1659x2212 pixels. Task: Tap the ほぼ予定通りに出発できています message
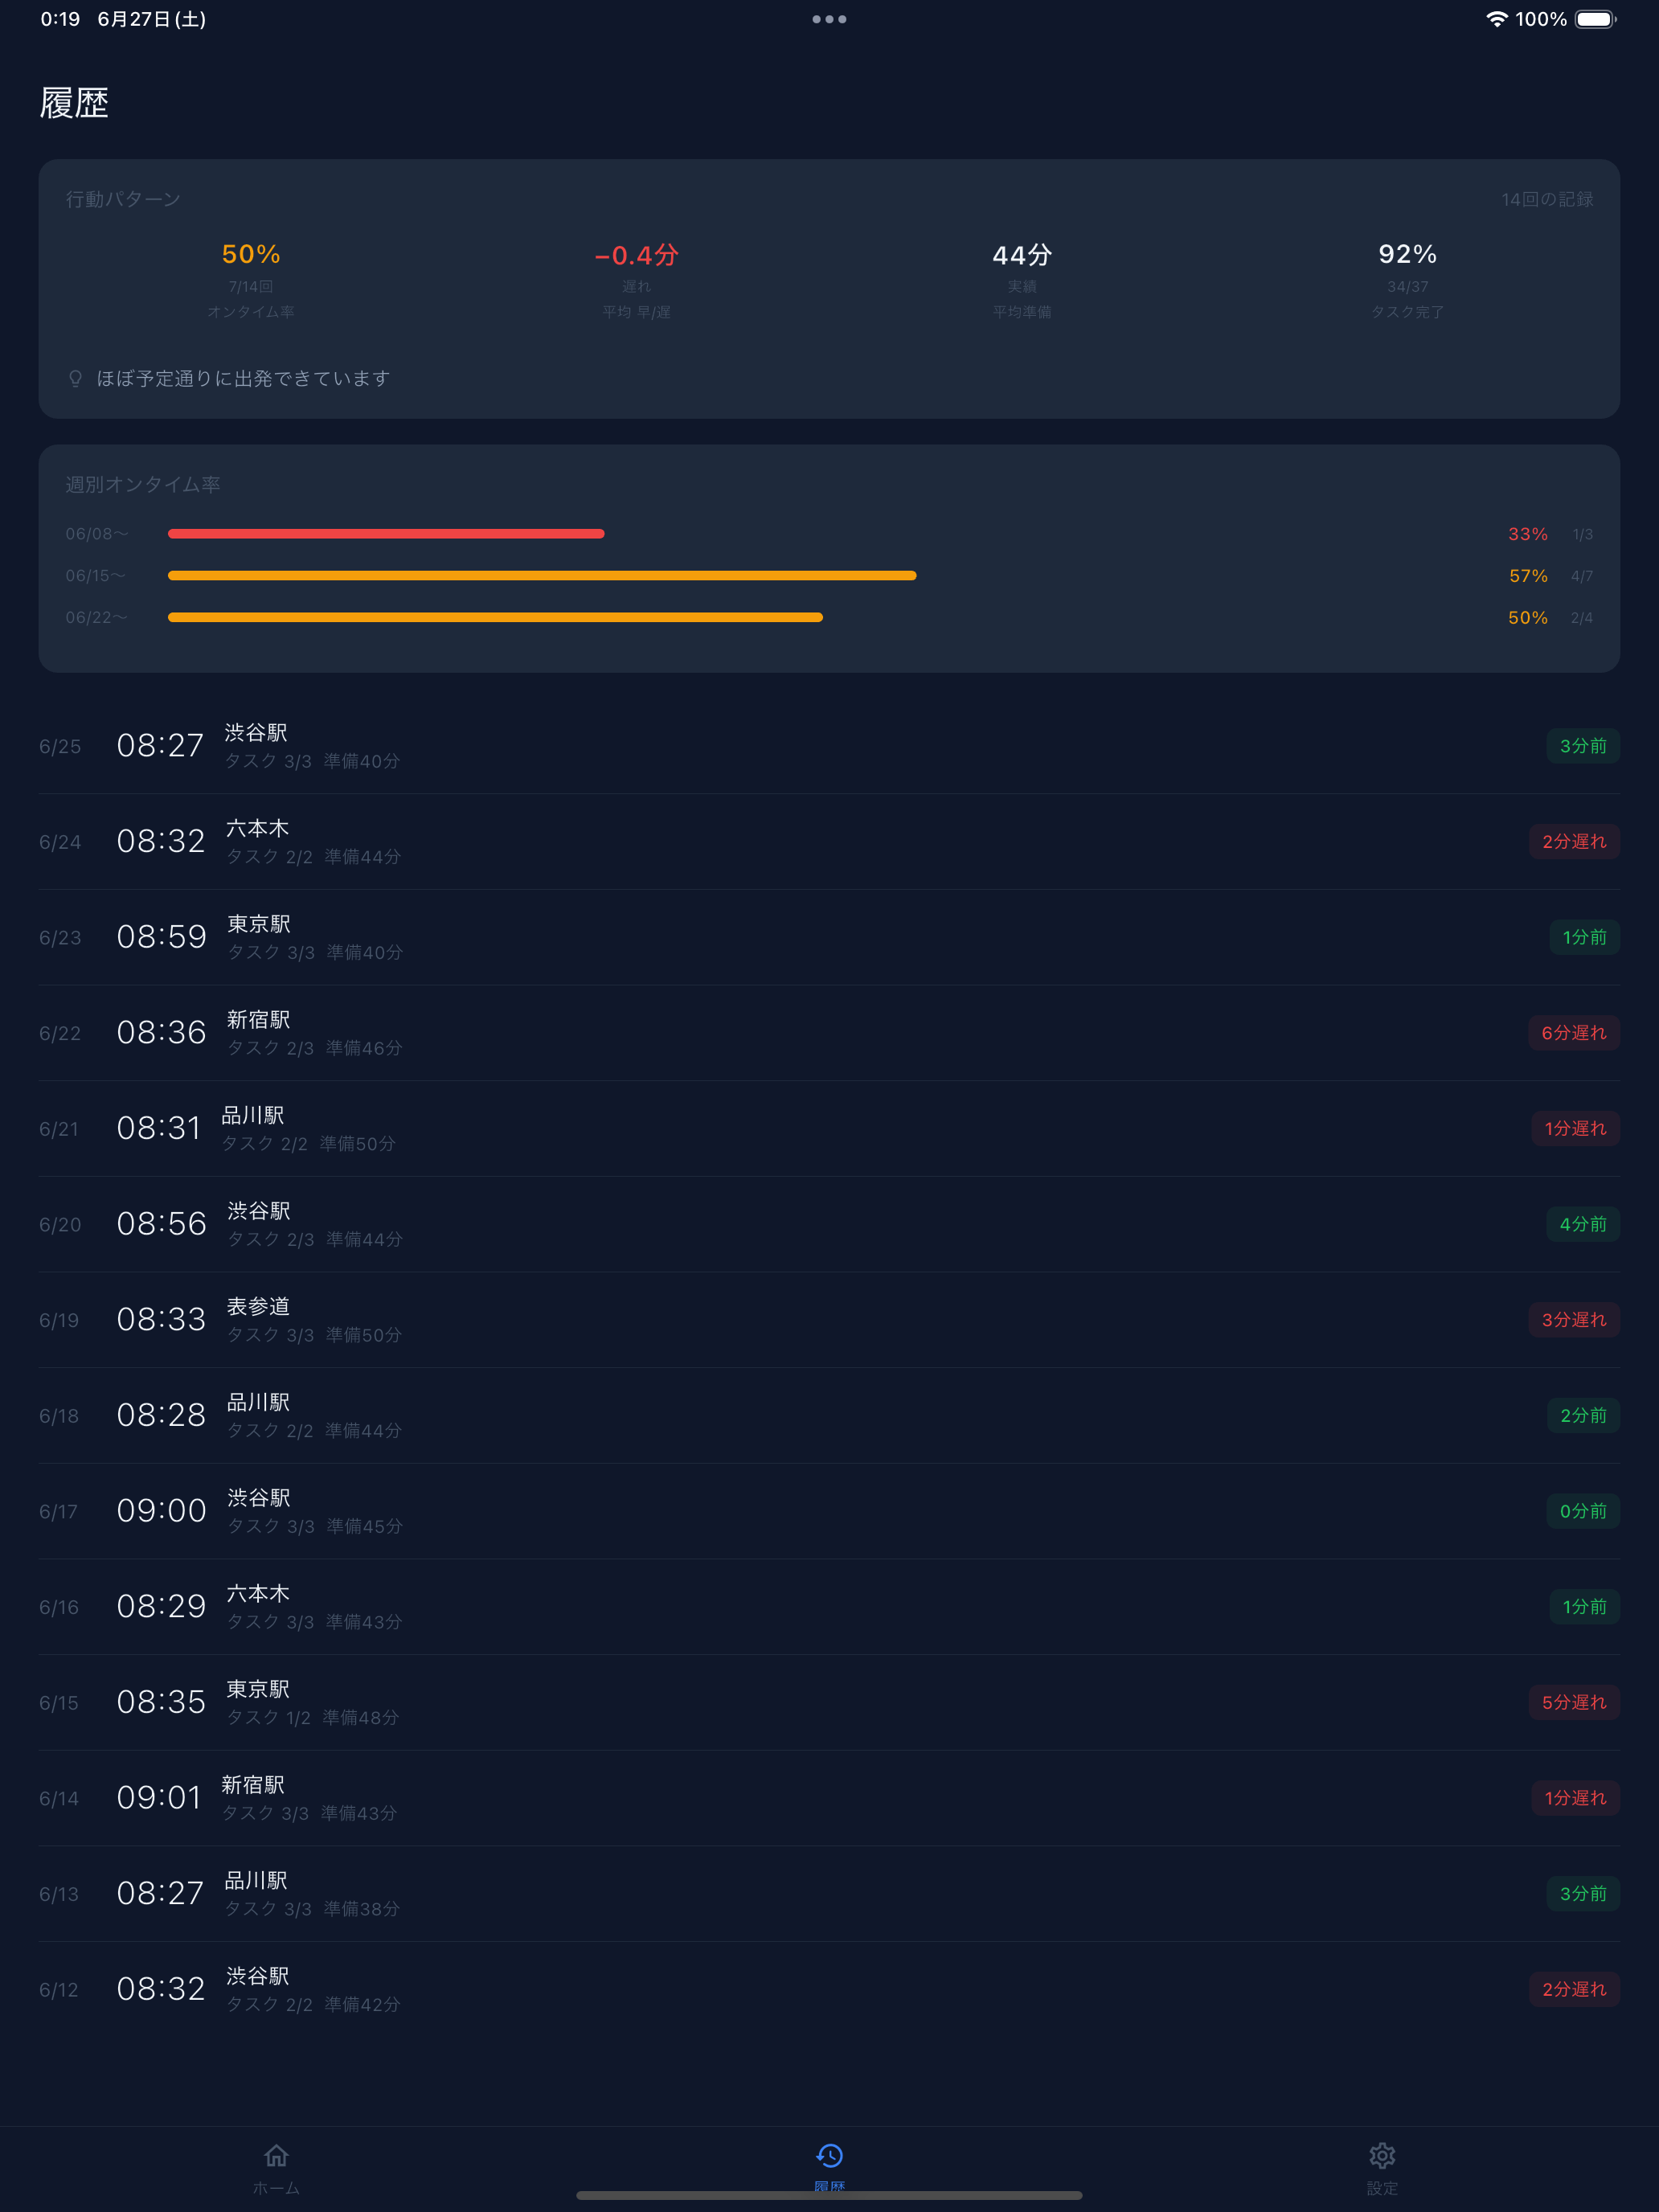[243, 379]
